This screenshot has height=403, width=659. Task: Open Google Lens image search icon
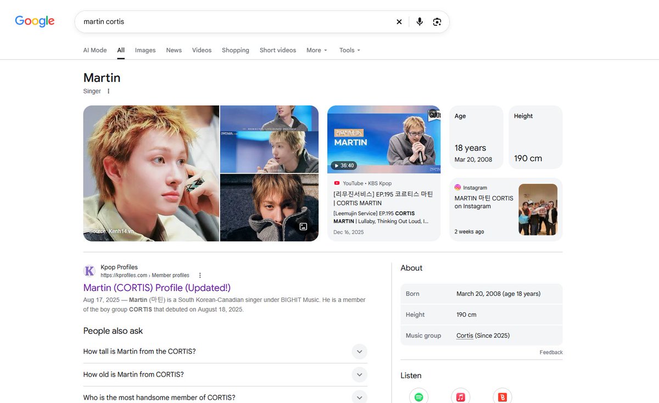coord(437,22)
